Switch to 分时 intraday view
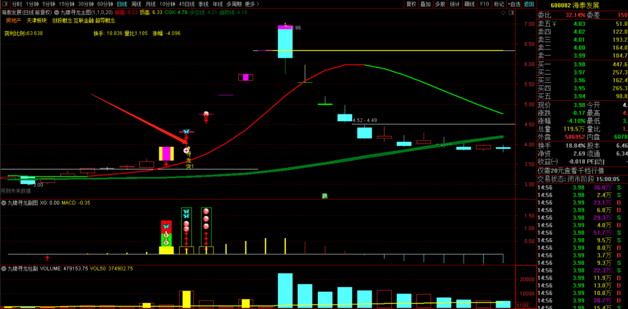 pyautogui.click(x=17, y=4)
